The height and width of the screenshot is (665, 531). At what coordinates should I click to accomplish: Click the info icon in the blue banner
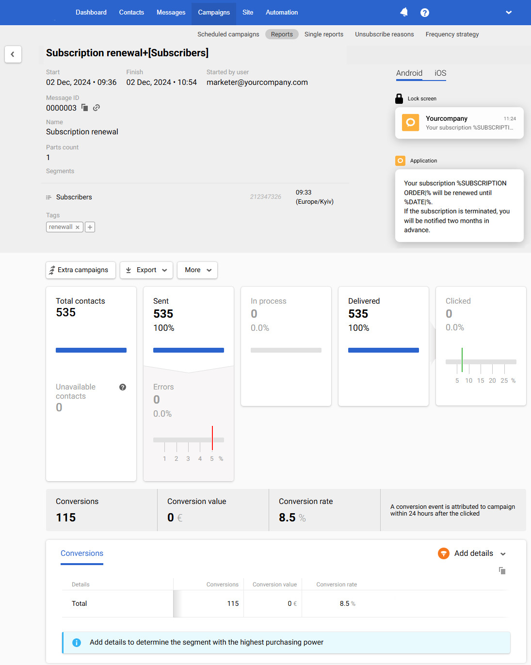coord(76,642)
